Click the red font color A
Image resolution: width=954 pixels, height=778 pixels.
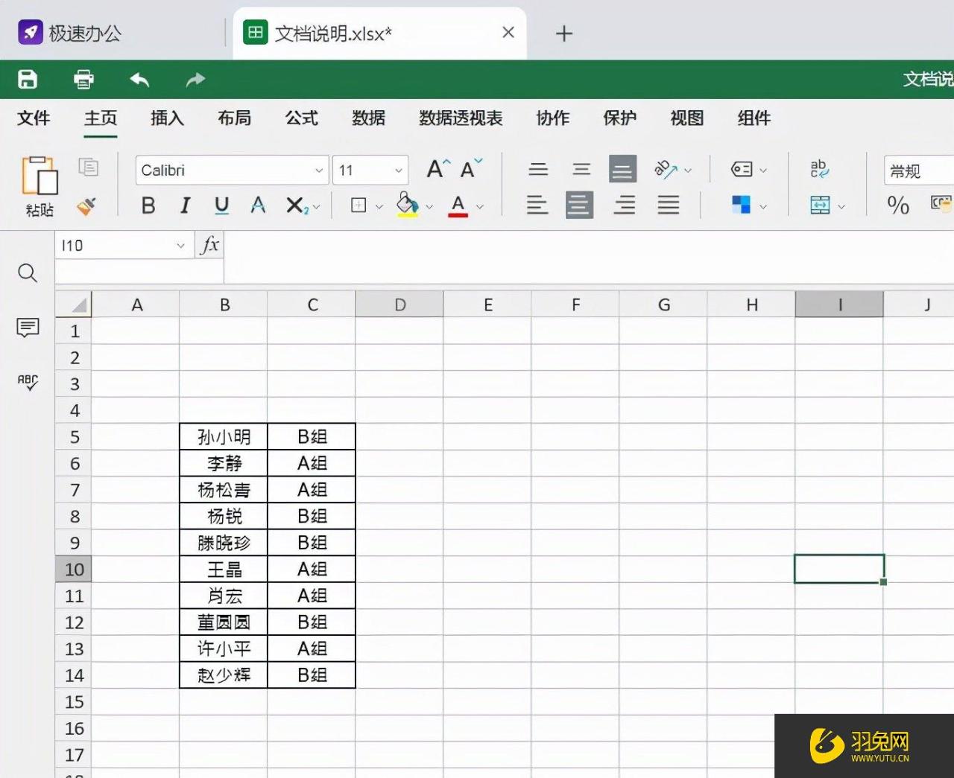coord(458,205)
